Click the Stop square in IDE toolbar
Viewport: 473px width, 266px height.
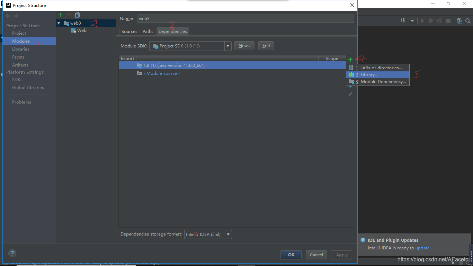[x=448, y=21]
